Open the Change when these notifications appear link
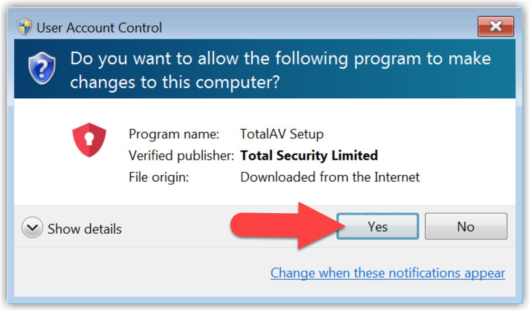530x311 pixels. point(388,273)
